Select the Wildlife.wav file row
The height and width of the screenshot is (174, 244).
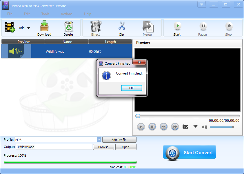point(67,51)
